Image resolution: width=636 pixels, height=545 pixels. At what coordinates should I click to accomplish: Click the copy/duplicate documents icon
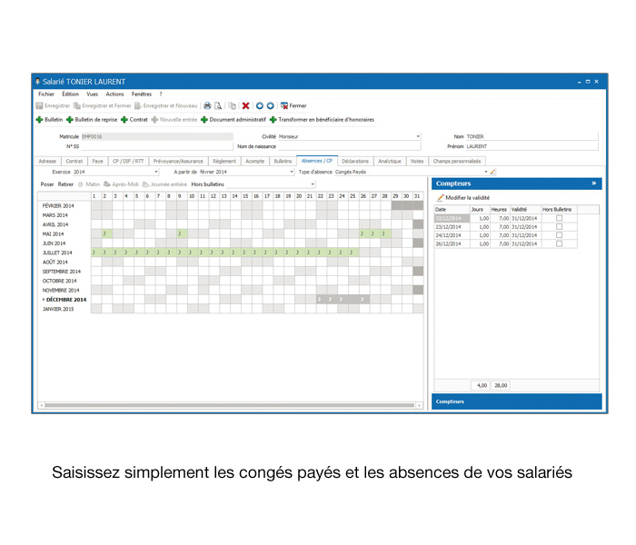click(232, 106)
